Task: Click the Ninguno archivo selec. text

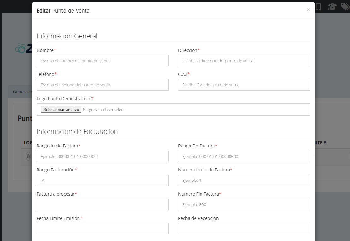Action: point(103,109)
